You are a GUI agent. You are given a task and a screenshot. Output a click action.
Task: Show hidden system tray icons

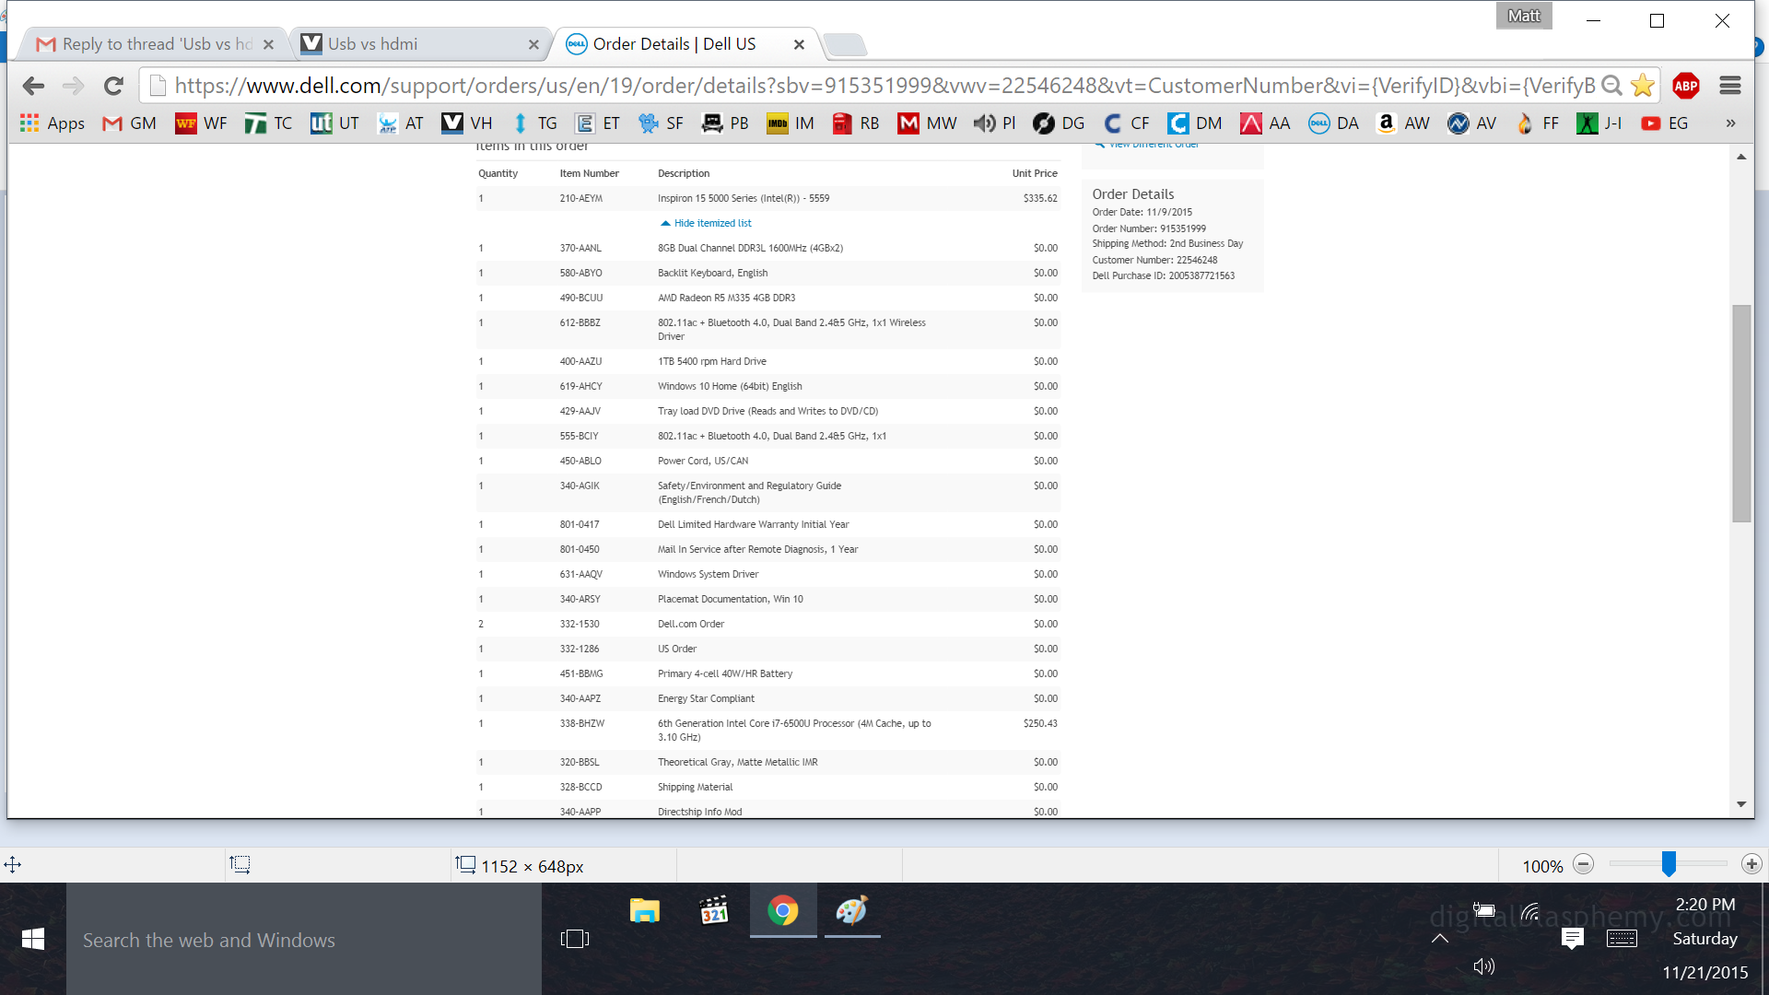pos(1440,938)
